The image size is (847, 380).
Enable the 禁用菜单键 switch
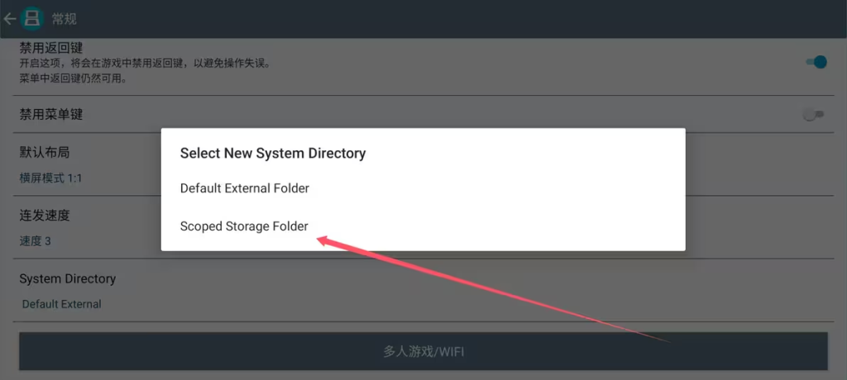[814, 115]
